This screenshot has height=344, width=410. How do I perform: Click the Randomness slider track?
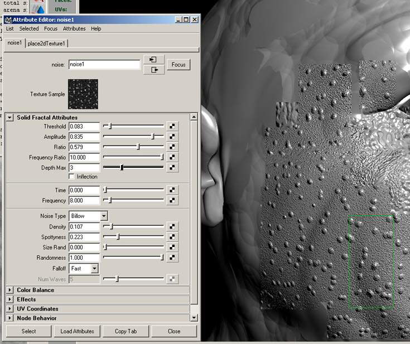coord(134,258)
